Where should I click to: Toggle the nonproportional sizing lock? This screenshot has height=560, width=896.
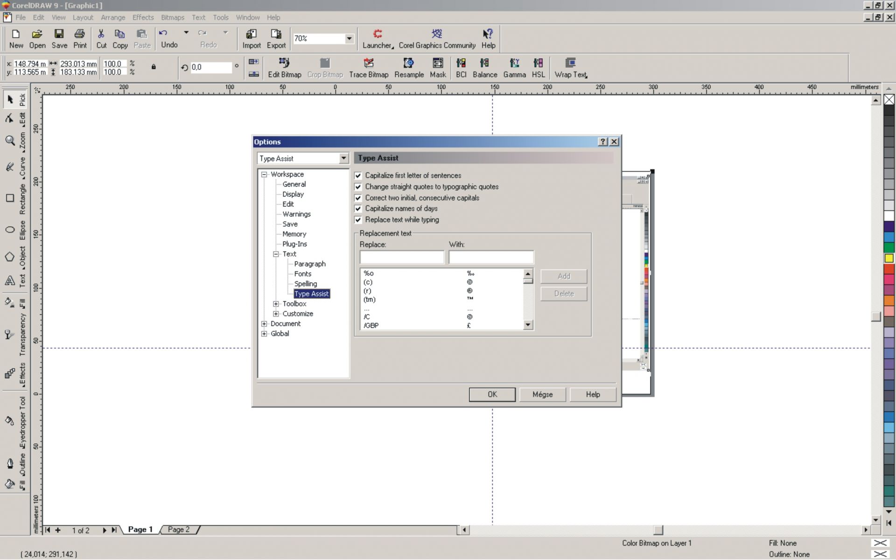(x=154, y=67)
